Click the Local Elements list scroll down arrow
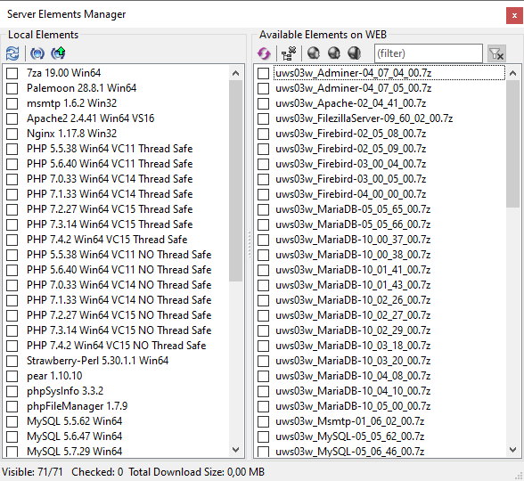The width and height of the screenshot is (524, 481). [235, 450]
